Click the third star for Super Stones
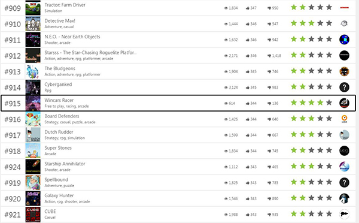The height and width of the screenshot is (223, 359). (x=311, y=150)
